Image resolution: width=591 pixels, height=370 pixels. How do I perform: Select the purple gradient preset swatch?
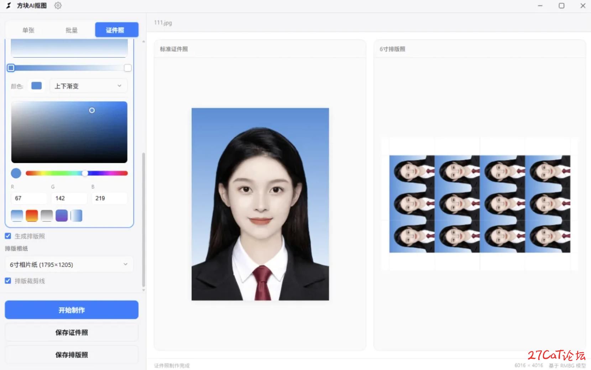click(x=62, y=216)
